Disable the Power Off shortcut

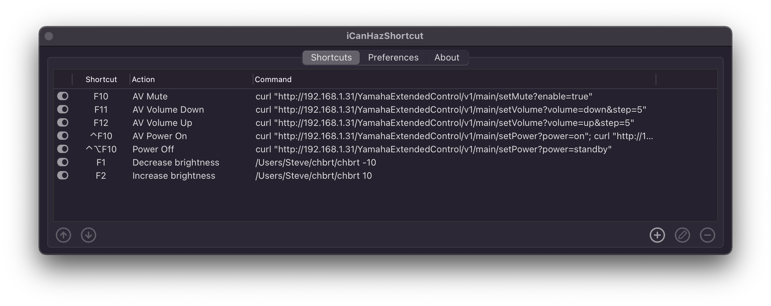tap(63, 149)
